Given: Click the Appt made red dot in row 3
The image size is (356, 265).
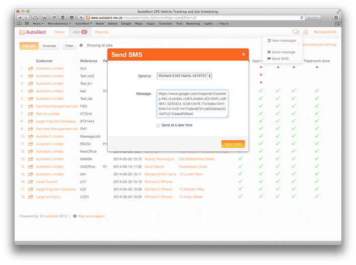Looking at the screenshot, I should (261, 82).
